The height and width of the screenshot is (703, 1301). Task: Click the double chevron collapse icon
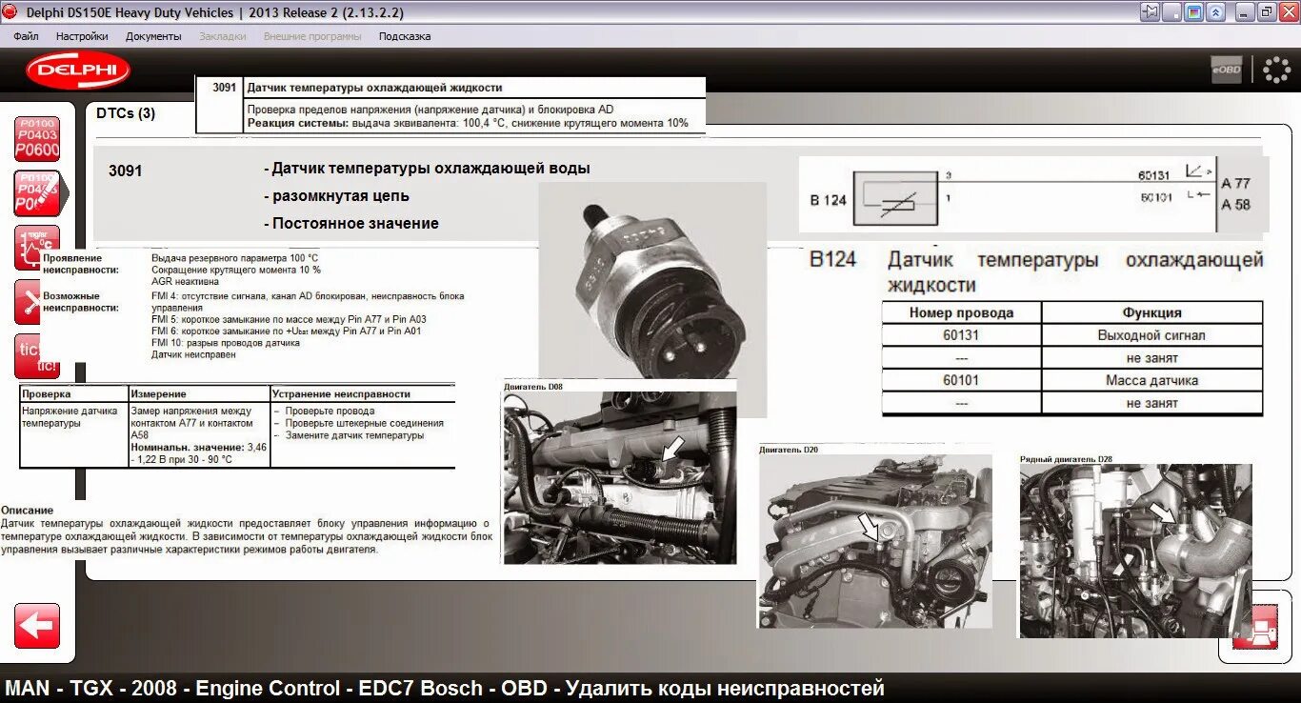pos(1216,12)
